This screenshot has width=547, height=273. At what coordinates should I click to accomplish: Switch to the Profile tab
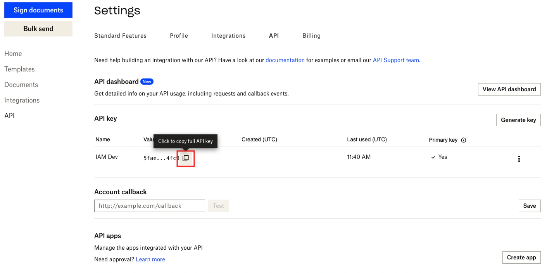pyautogui.click(x=179, y=35)
